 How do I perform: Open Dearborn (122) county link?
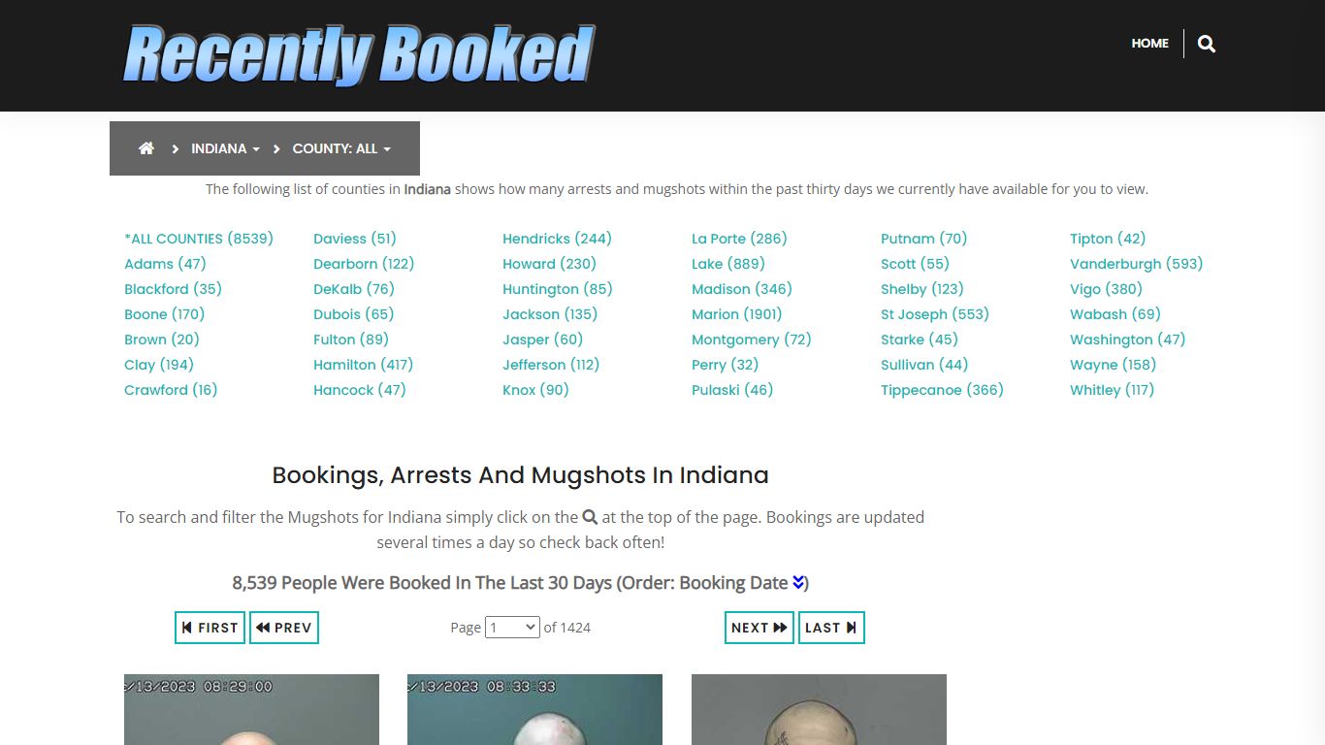pos(364,264)
